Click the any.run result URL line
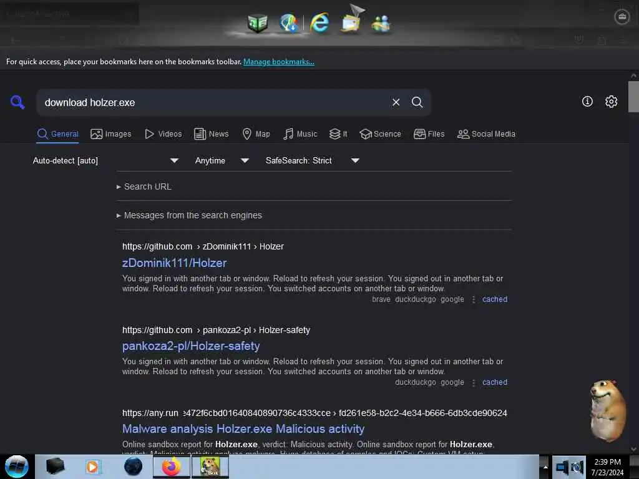This screenshot has height=479, width=639. pos(315,413)
